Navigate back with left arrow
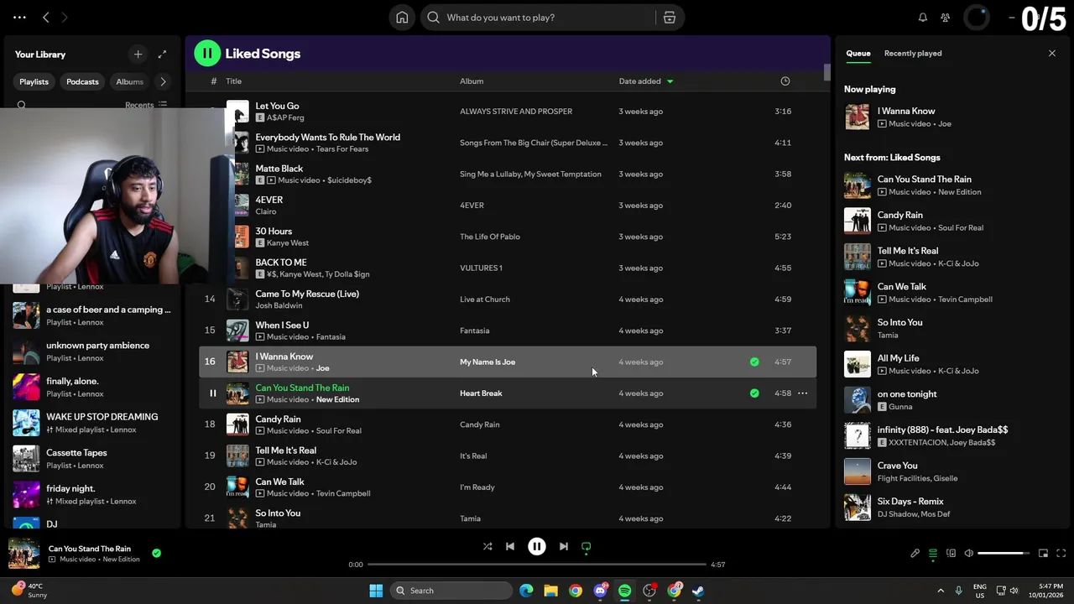Viewport: 1074px width, 604px height. coord(46,18)
